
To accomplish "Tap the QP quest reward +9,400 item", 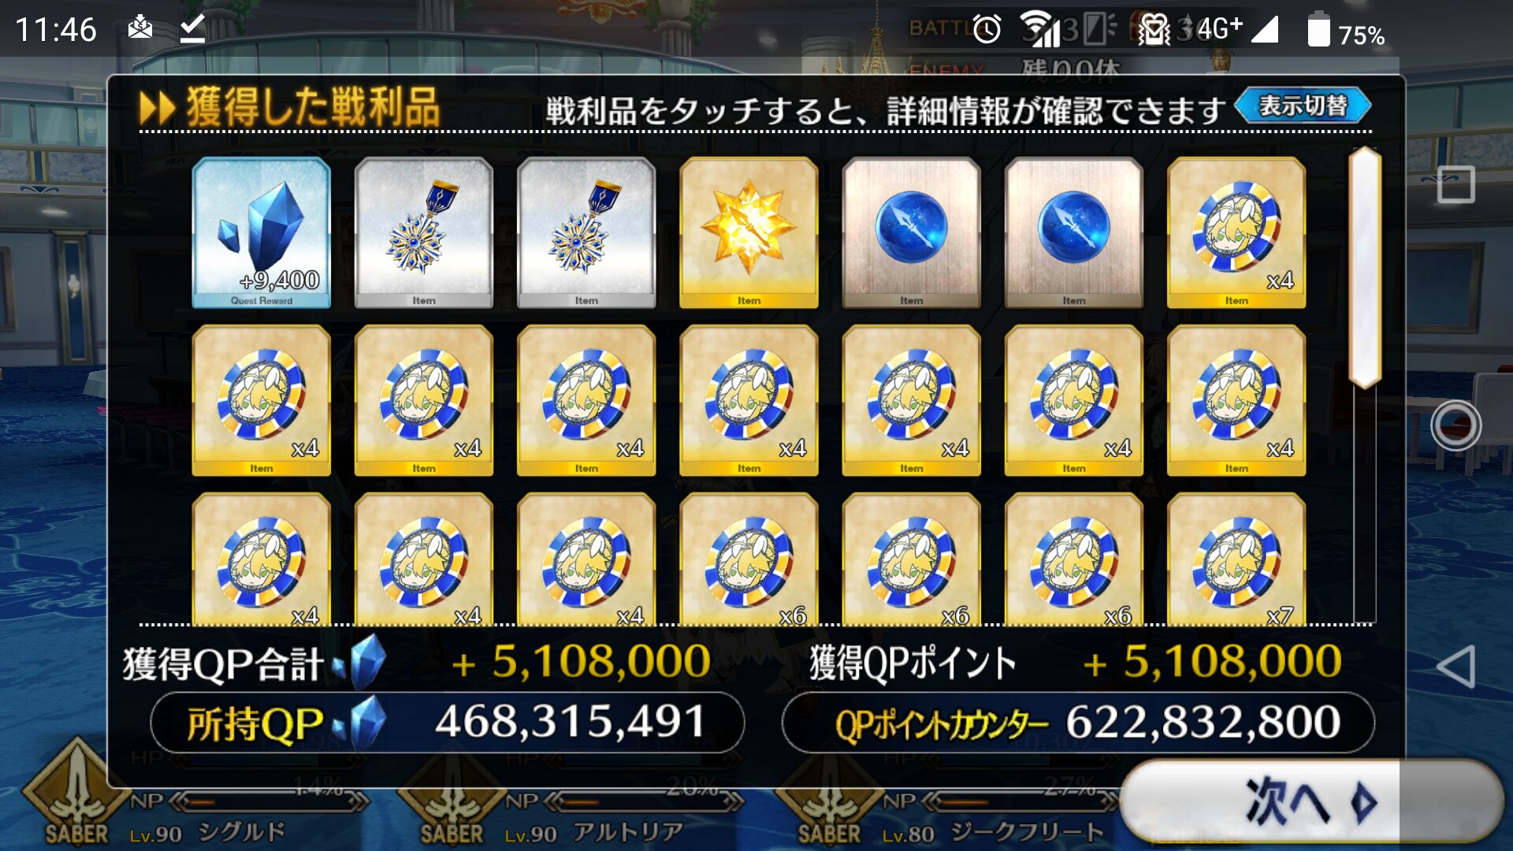I will [262, 232].
